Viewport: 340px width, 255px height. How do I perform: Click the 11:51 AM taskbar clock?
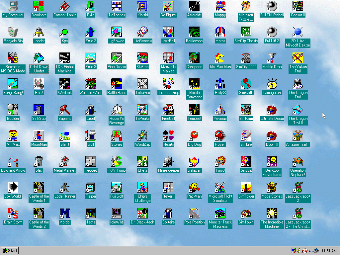tap(329, 251)
